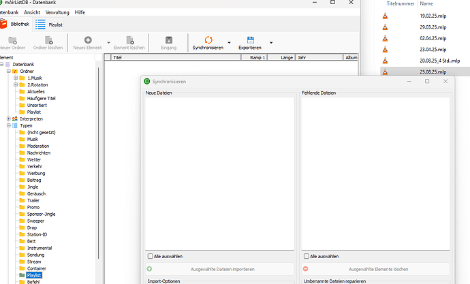
Task: Collapse the Ordner tree node
Action: point(9,71)
